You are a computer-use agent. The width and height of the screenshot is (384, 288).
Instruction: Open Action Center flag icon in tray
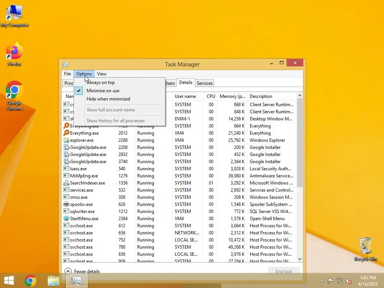(331, 280)
